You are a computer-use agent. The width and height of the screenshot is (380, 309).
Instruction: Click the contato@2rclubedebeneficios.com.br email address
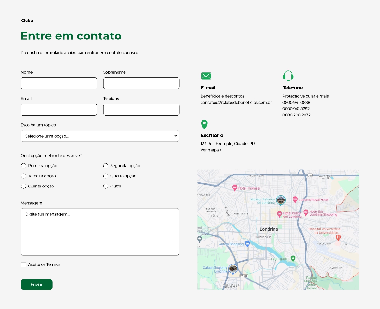(236, 102)
